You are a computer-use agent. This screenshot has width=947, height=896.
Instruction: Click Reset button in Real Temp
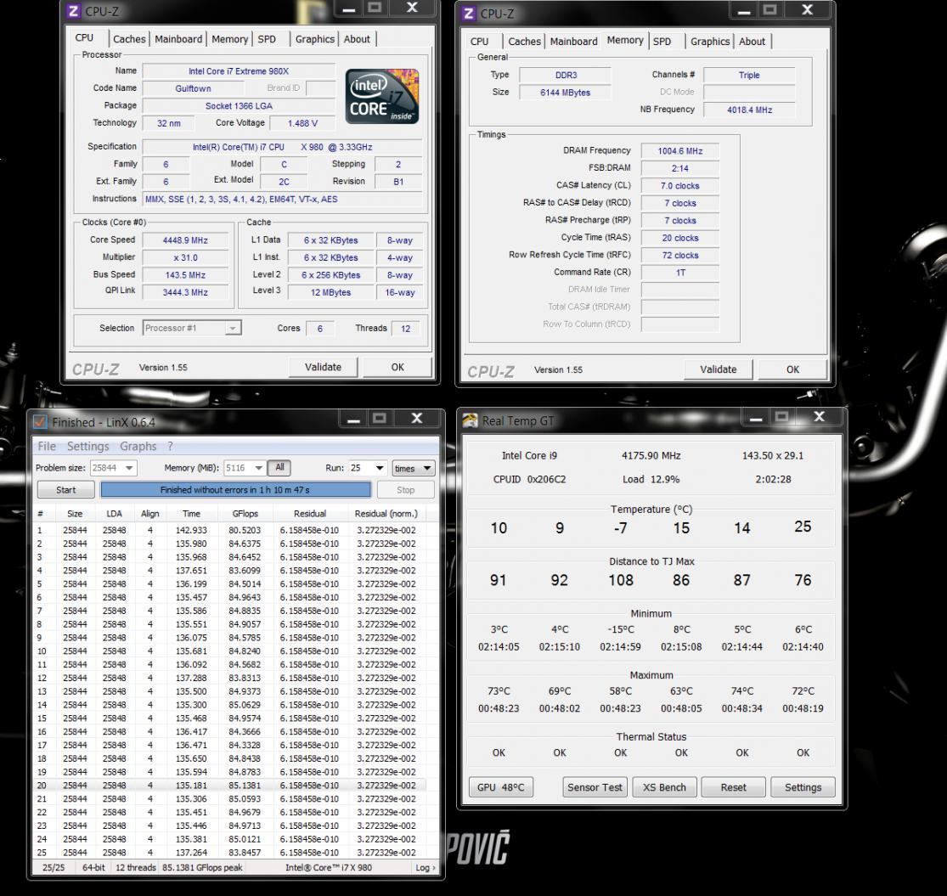[733, 786]
